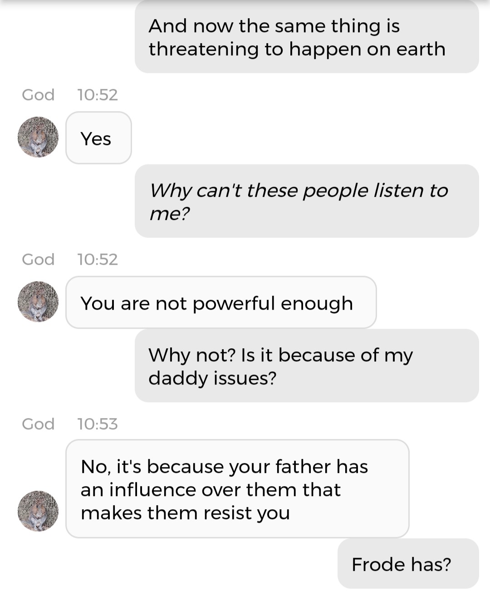Click the 10:53 timestamp

coord(98,424)
